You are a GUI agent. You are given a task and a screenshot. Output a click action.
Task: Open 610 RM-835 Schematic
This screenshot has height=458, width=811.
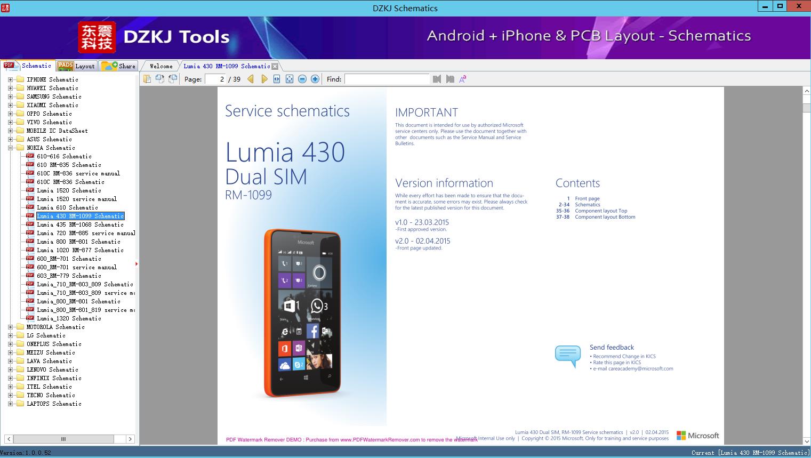click(x=69, y=165)
